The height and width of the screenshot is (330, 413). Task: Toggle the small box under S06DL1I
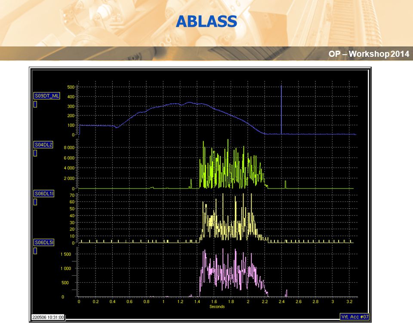35,202
